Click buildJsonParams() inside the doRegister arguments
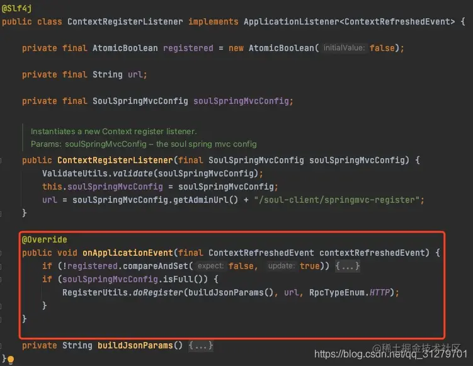This screenshot has width=473, height=366. [231, 293]
